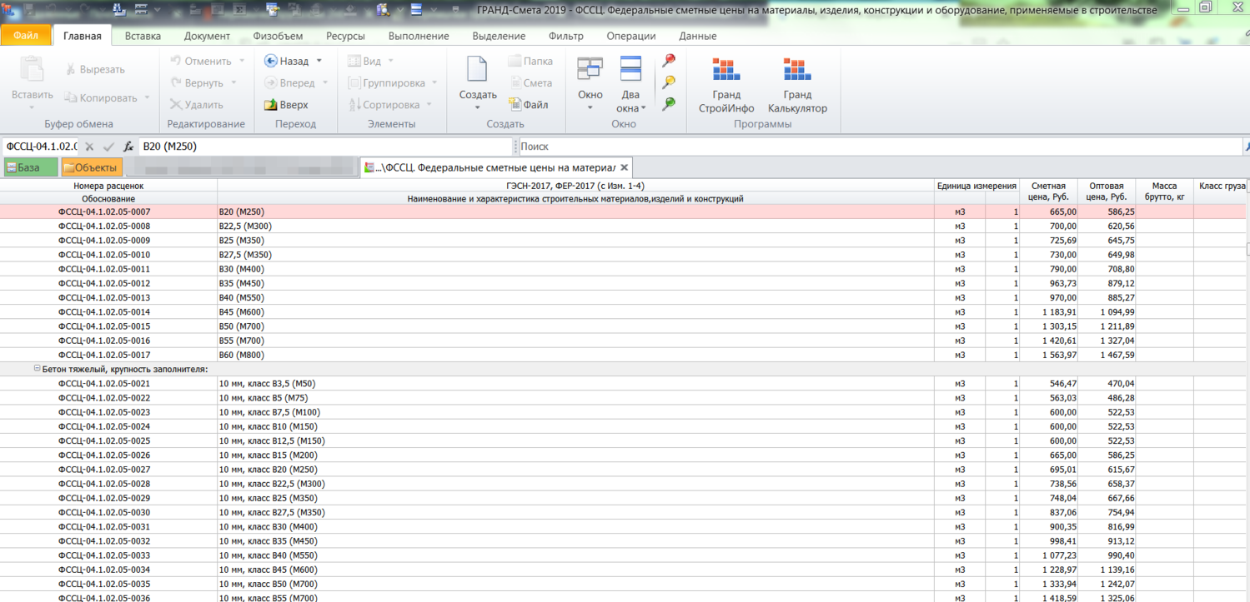Click the Копировать (Copy) button
The height and width of the screenshot is (602, 1250).
tap(101, 97)
